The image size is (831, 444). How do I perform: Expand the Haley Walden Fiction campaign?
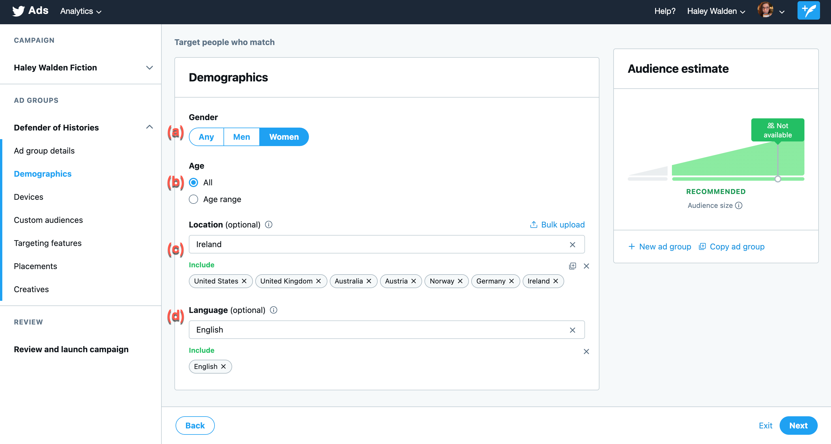[x=149, y=68]
